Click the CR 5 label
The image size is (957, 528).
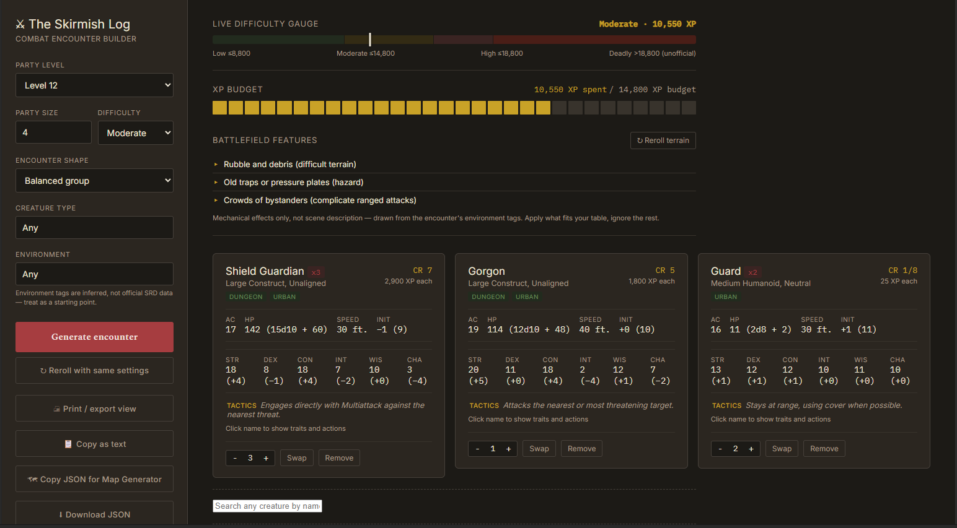[x=665, y=270]
